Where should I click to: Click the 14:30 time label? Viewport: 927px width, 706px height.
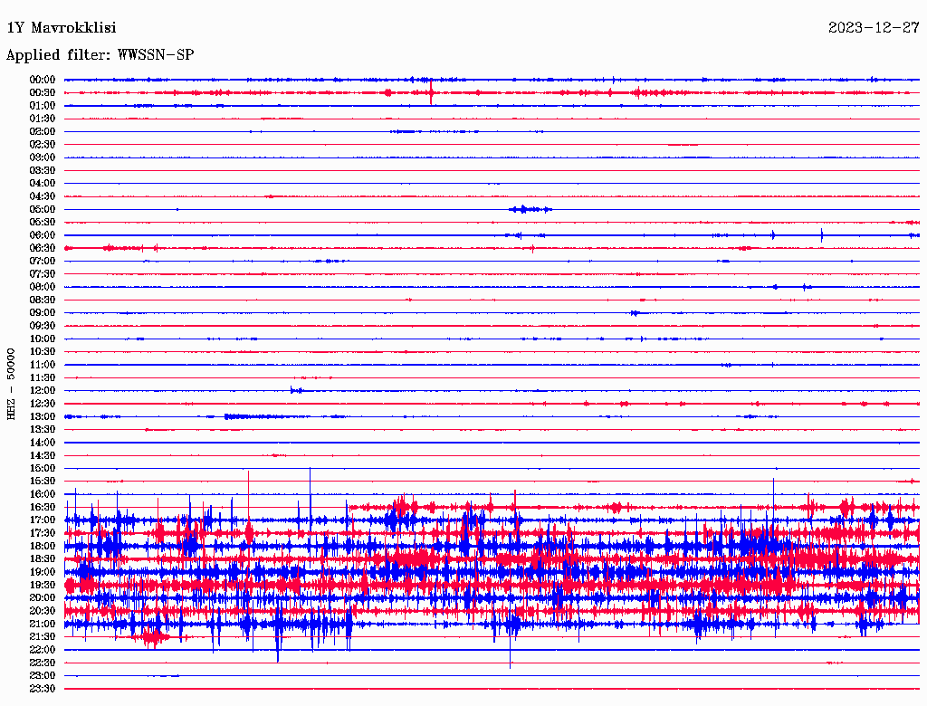(x=43, y=456)
